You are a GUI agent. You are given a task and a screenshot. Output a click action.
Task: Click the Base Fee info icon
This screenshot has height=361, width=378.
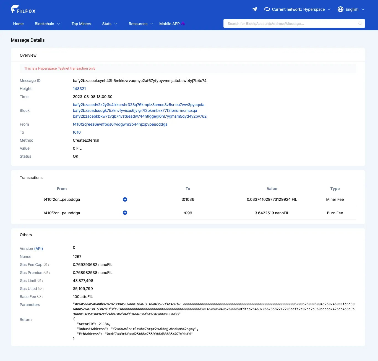[x=39, y=296]
